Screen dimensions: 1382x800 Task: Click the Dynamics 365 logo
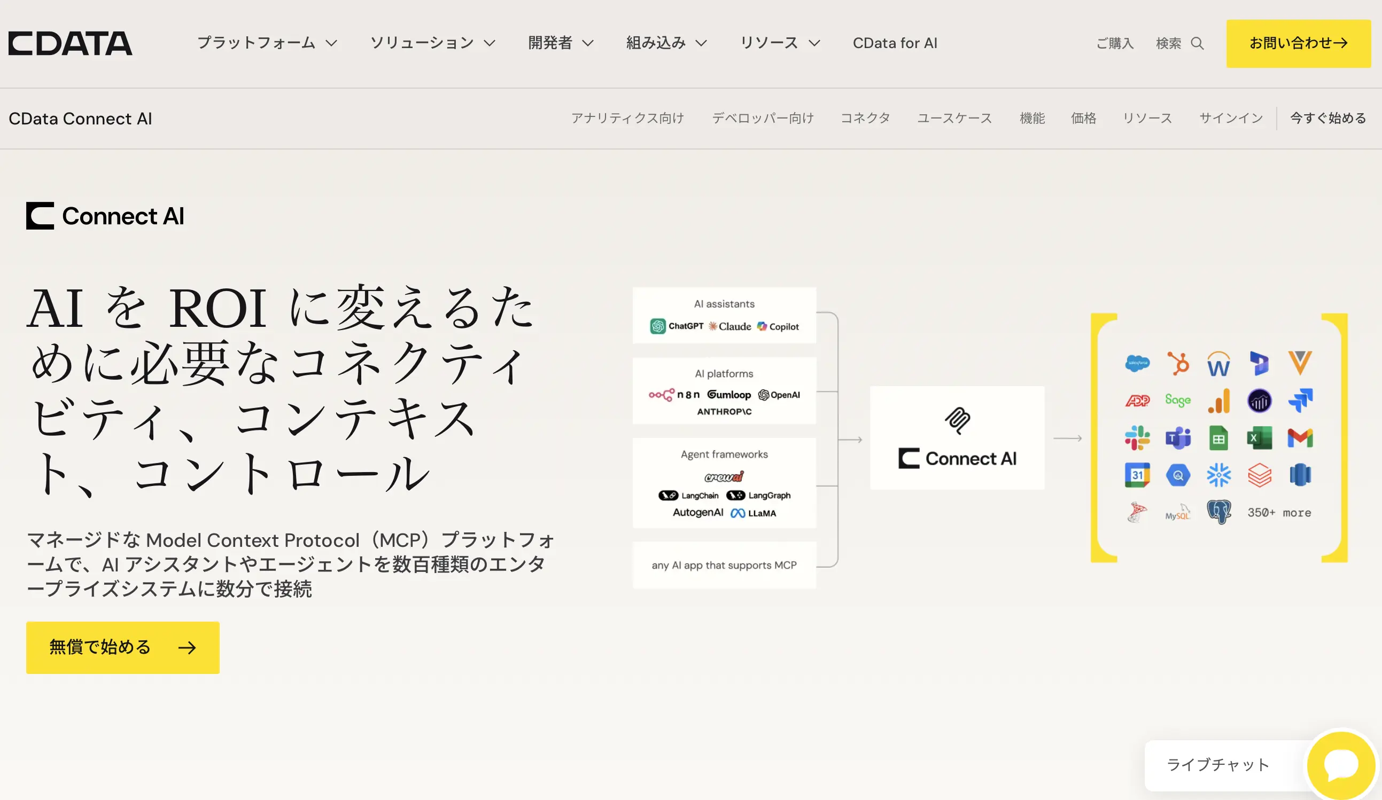click(x=1259, y=363)
